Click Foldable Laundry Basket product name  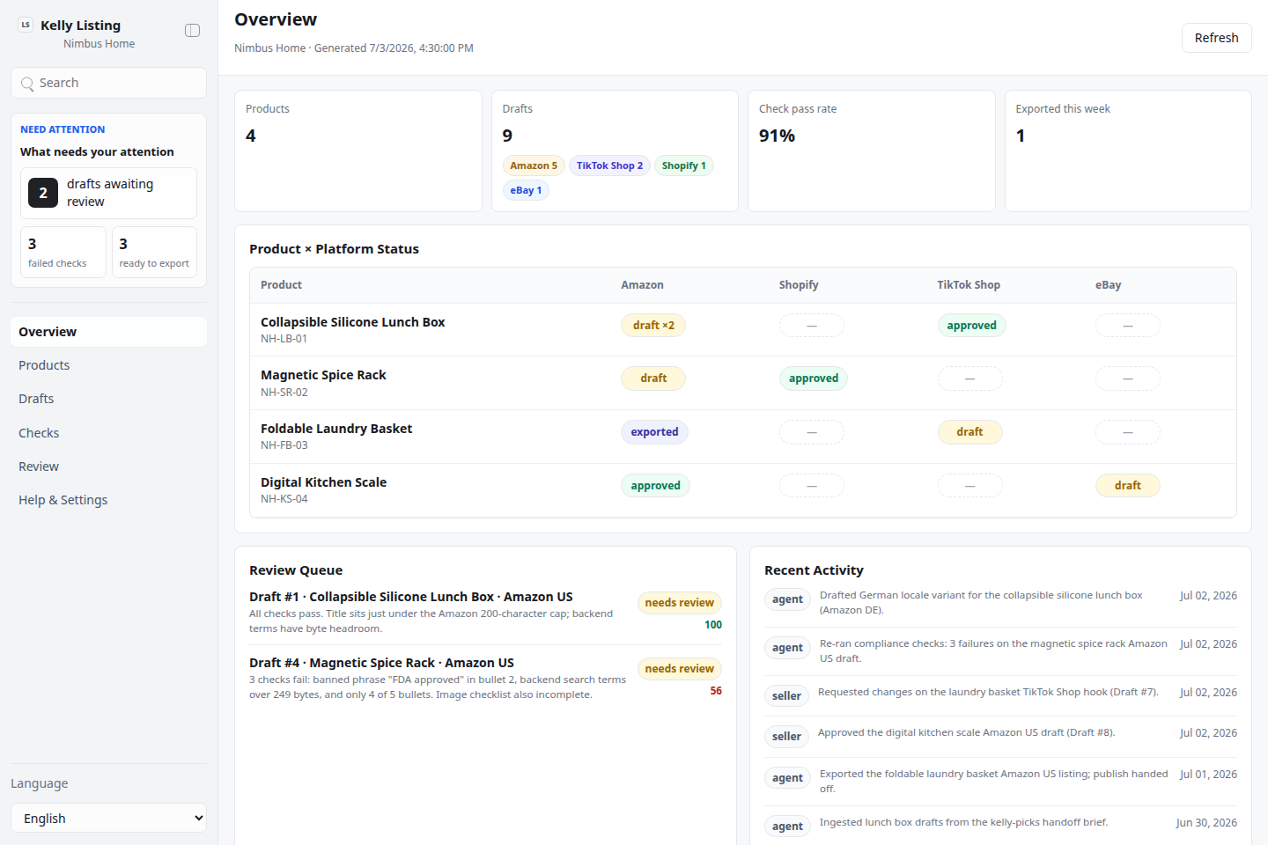pos(336,429)
